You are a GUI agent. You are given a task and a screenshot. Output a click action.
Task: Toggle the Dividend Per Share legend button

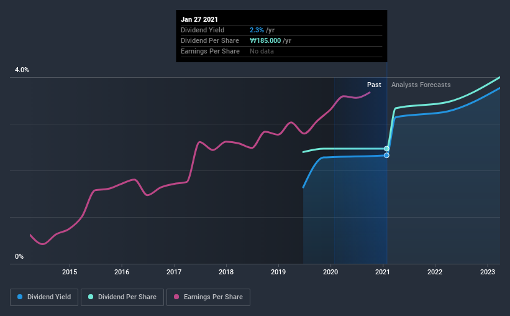click(x=122, y=297)
